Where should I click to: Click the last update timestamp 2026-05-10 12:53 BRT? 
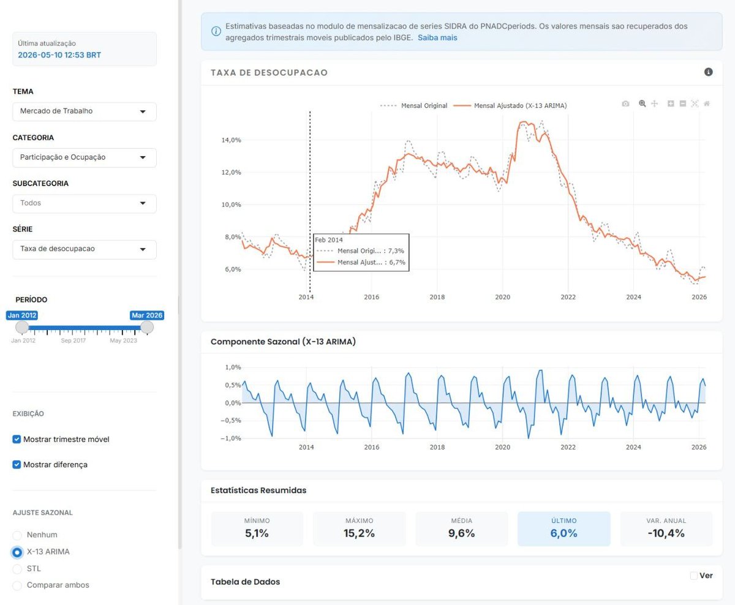59,55
